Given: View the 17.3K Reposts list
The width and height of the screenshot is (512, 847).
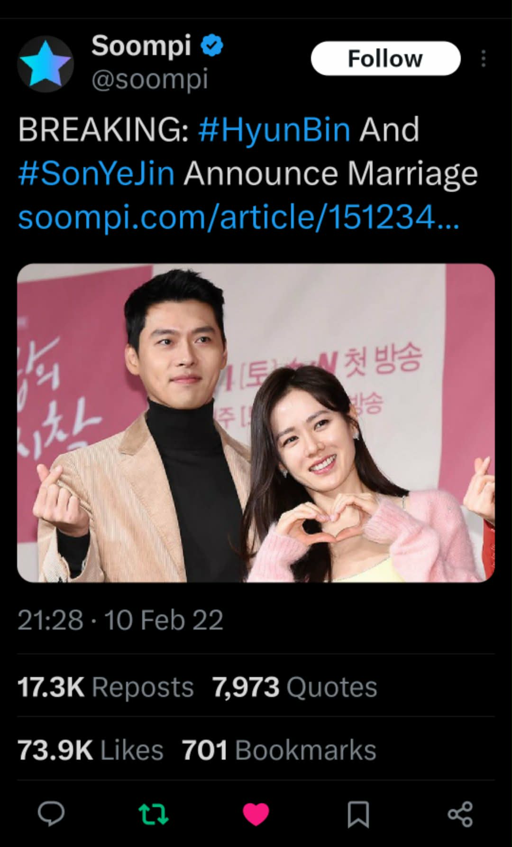Looking at the screenshot, I should tap(106, 687).
